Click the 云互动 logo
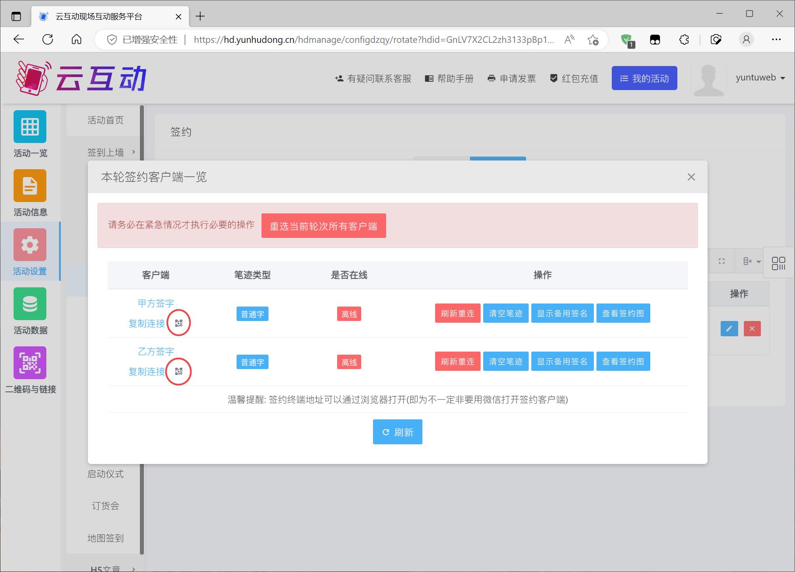Screen dimensions: 795x572 tap(81, 78)
